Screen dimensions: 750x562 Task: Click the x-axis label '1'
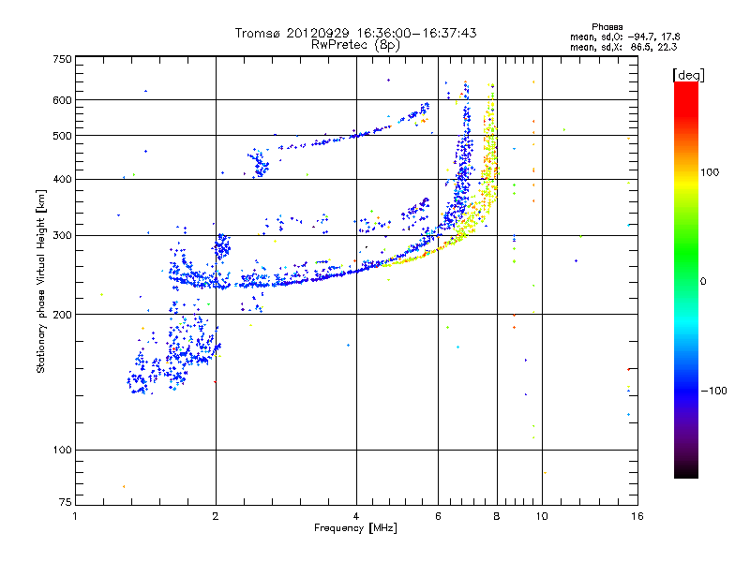tap(75, 516)
